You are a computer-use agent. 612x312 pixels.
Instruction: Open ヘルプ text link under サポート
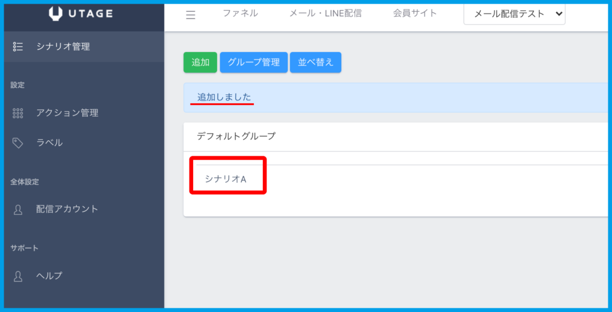tap(49, 276)
